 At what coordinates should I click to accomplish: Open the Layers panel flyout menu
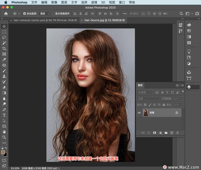[182, 85]
